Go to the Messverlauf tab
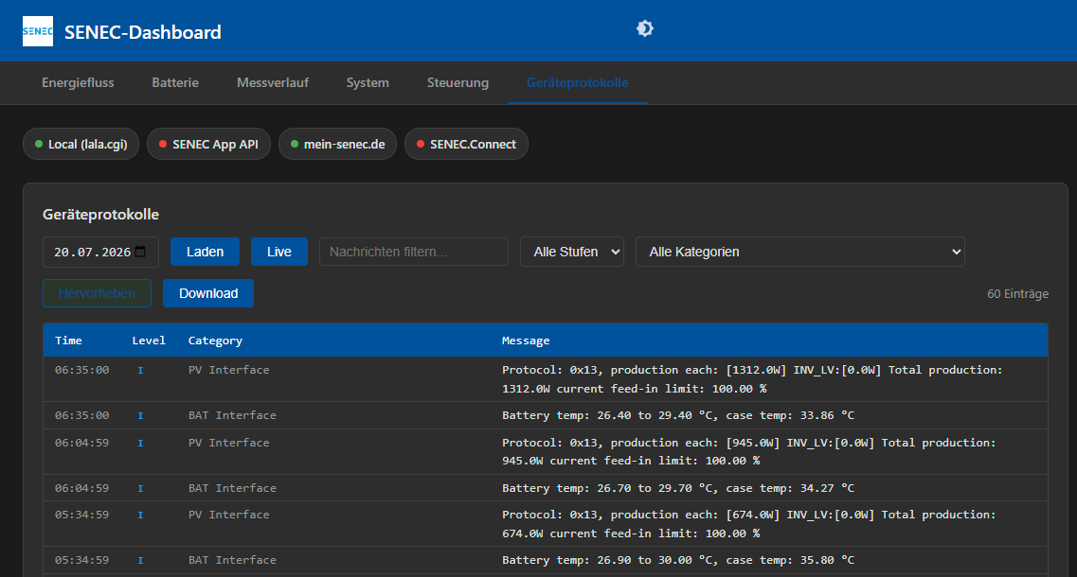This screenshot has height=577, width=1077. [x=273, y=83]
